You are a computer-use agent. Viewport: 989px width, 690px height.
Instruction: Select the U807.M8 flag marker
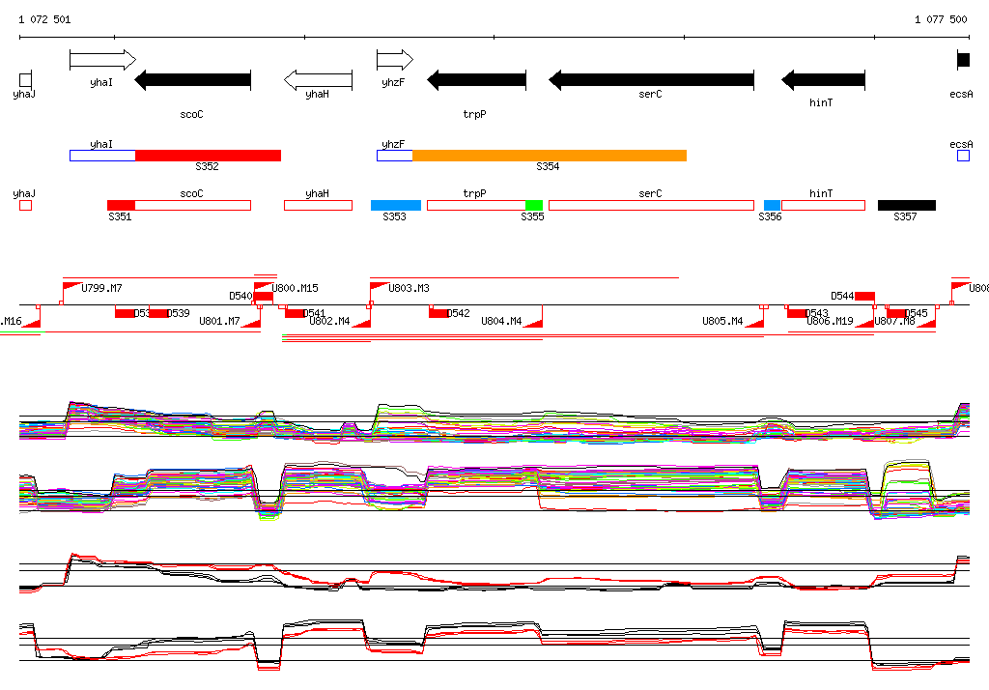tap(926, 322)
